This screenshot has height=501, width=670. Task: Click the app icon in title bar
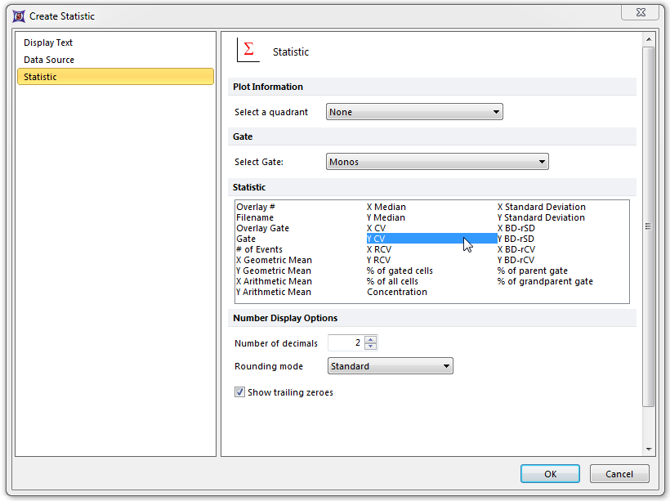tap(17, 16)
